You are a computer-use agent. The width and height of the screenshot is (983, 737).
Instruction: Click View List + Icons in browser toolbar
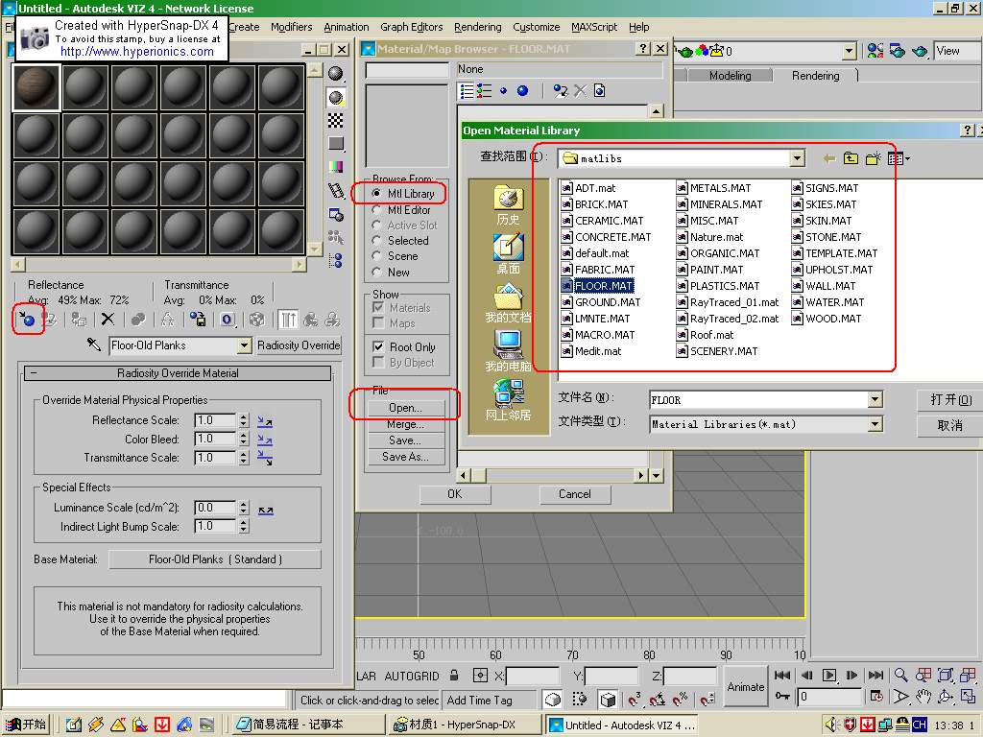(x=484, y=91)
